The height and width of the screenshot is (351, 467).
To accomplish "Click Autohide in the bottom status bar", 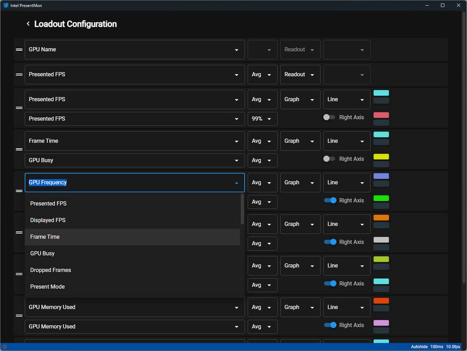I will point(419,347).
